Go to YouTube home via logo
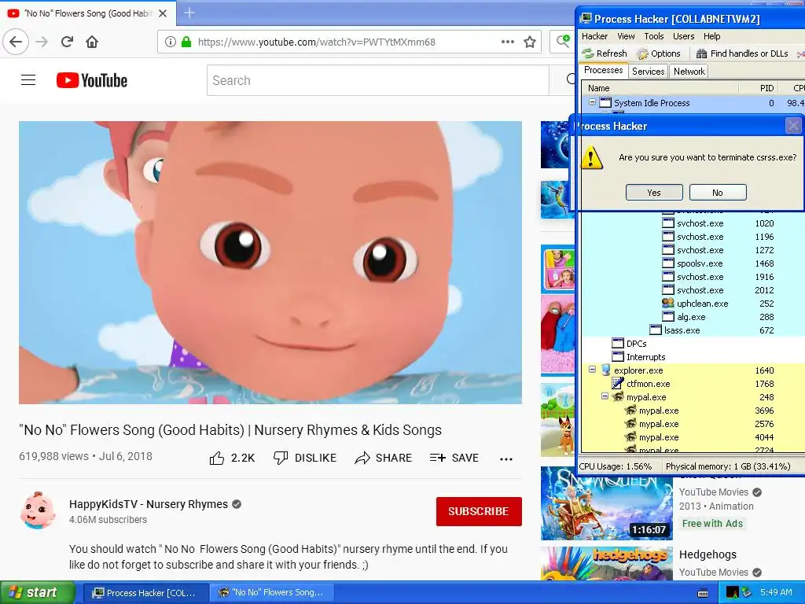Screen dimensions: 805x604 point(92,80)
